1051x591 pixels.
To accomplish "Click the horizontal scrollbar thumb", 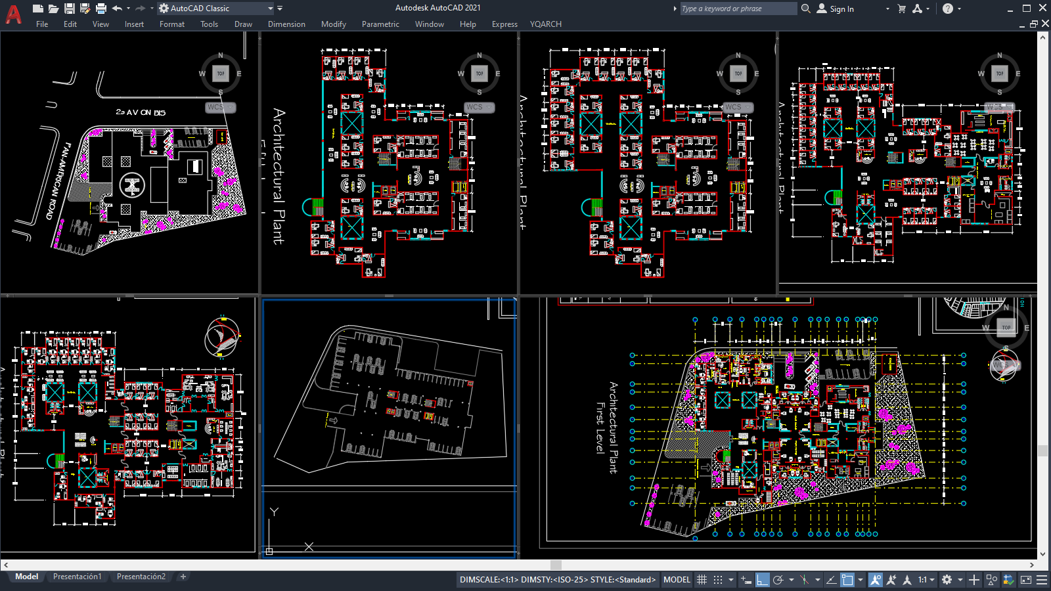I will 556,565.
